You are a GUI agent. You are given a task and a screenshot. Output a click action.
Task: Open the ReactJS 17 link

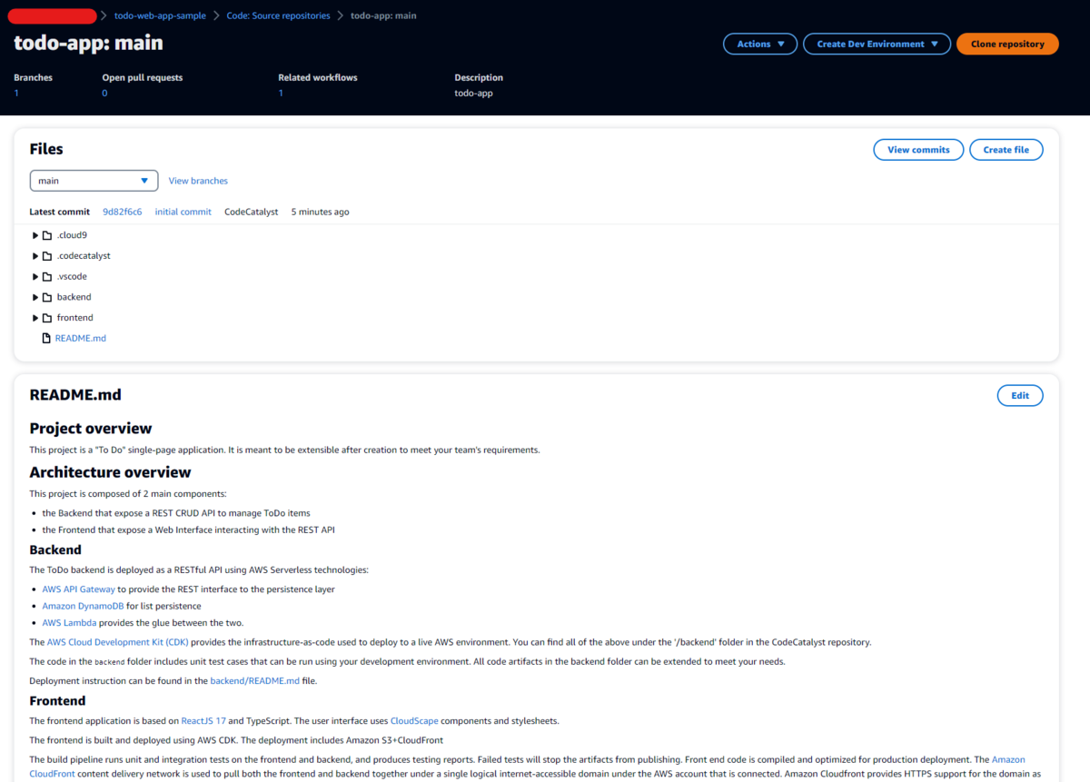coord(203,721)
